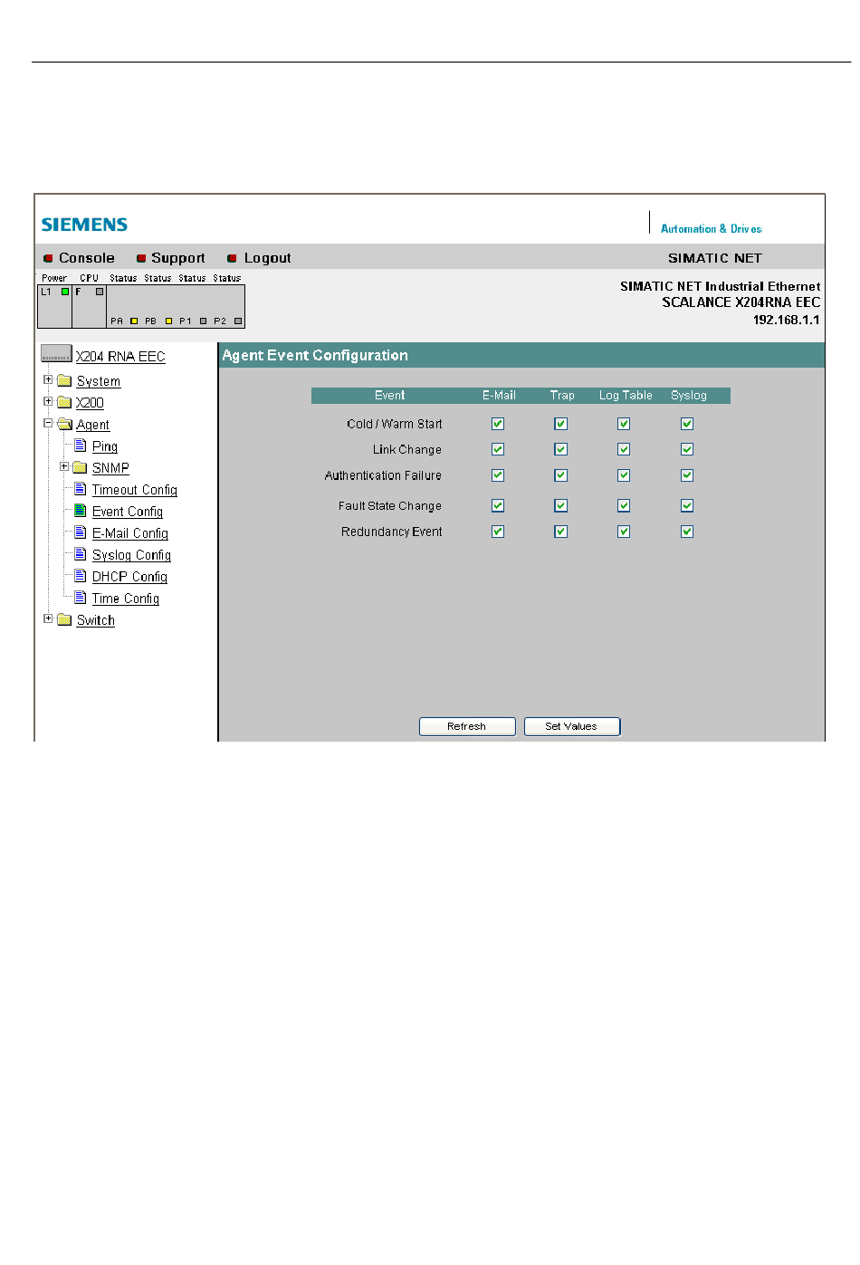Screen dimensions: 860x1265
Task: Disable Syslog for Redundancy Event
Action: click(687, 532)
